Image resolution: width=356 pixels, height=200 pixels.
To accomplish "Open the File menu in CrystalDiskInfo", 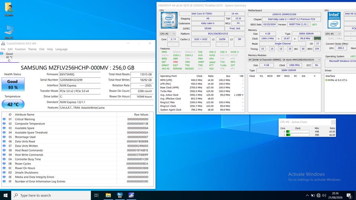I will [x=3, y=49].
